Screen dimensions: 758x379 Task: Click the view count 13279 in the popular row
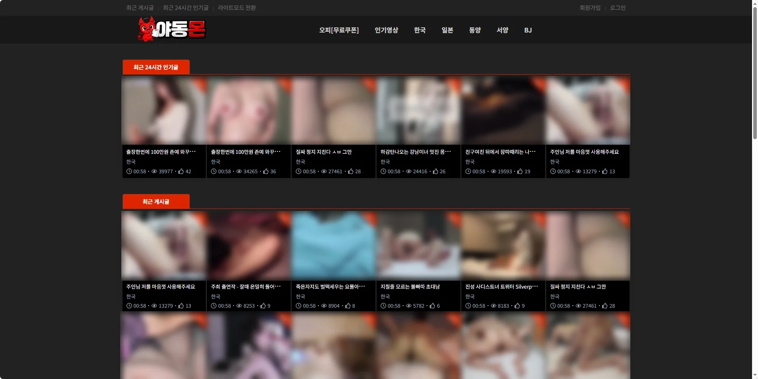click(x=590, y=172)
